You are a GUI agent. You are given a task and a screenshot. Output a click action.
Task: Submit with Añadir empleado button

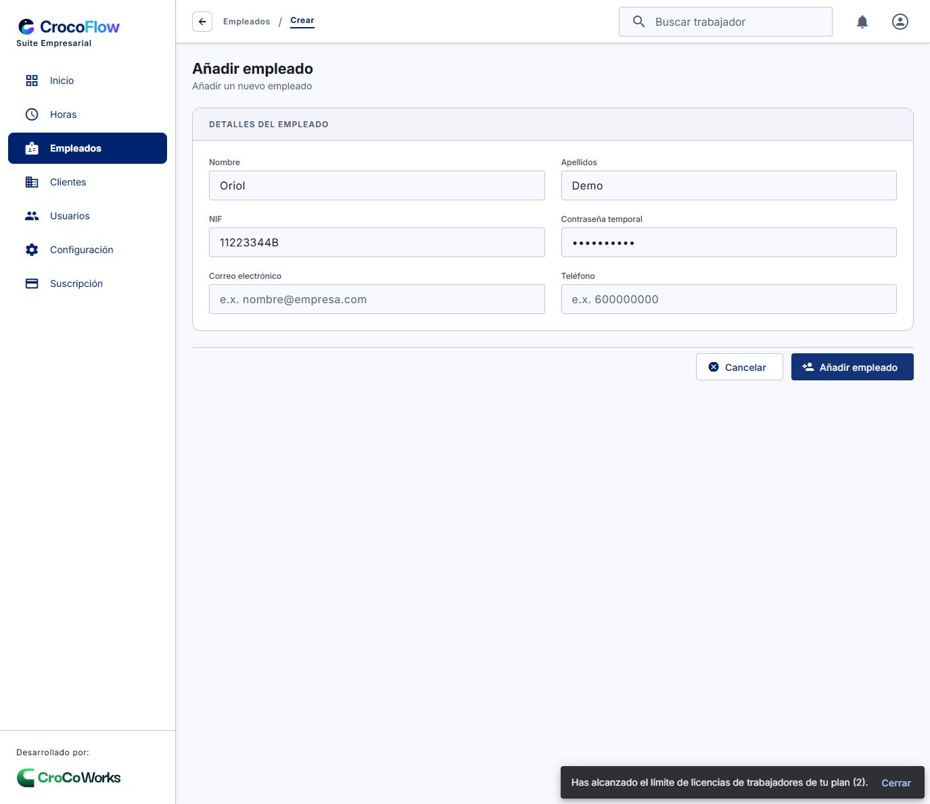pyautogui.click(x=852, y=367)
